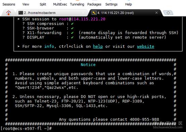Click the SSH key icon on root tab

coord(94,13)
